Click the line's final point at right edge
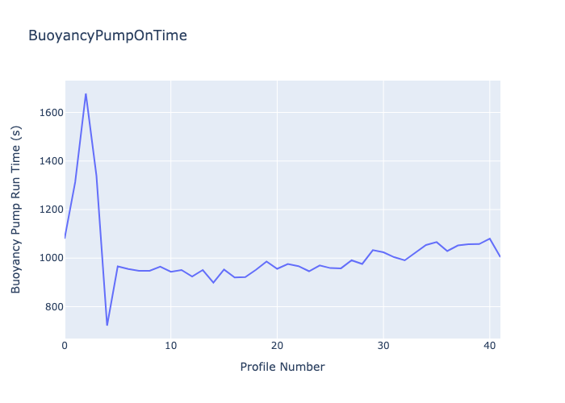The width and height of the screenshot is (565, 403). click(500, 256)
